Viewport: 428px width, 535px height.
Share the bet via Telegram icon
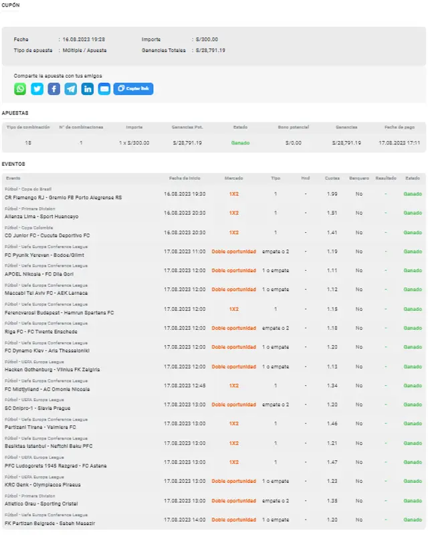(71, 89)
